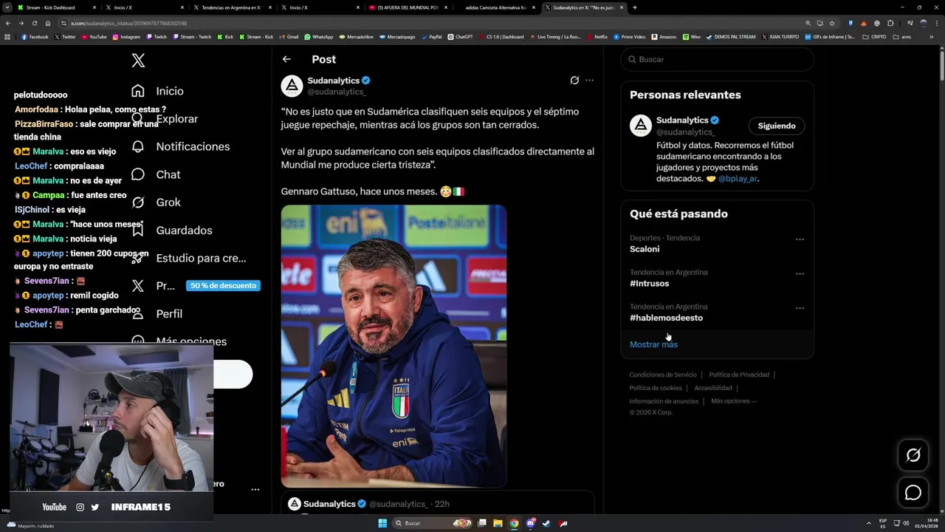The image size is (945, 532).
Task: Open the #hablemosdeesto trending hashtag
Action: tap(666, 318)
